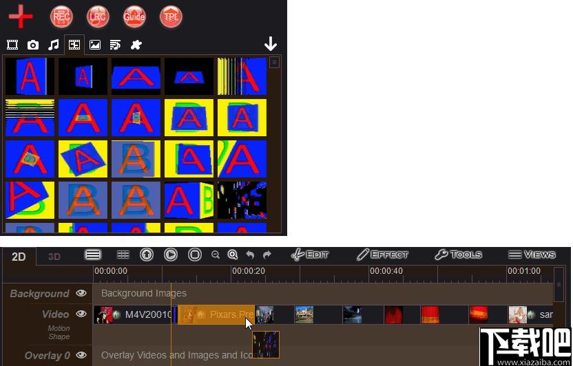Click the 00:01:00 ruler mark

(x=524, y=271)
